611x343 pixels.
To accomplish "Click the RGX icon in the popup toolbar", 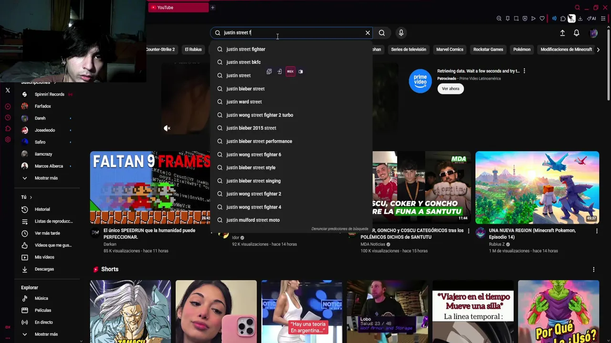I will 290,71.
